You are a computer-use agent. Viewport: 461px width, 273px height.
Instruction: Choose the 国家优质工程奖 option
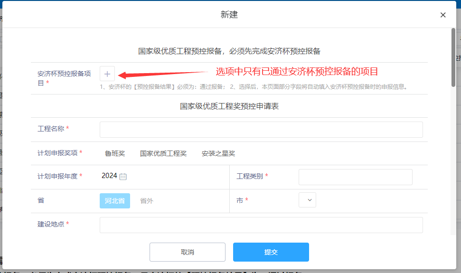[x=163, y=153]
